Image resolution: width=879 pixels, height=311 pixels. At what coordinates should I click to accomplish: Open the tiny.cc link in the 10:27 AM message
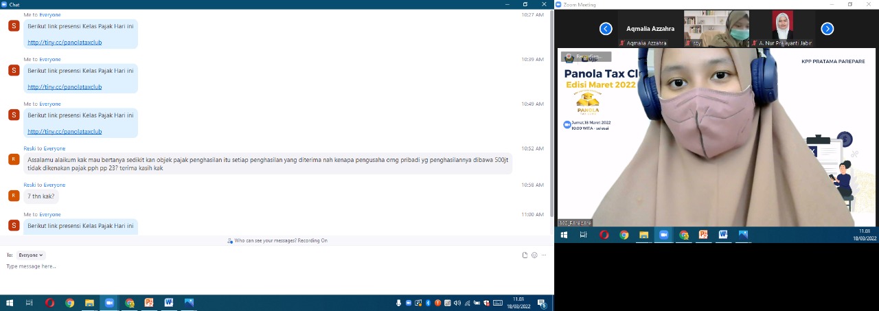(65, 43)
